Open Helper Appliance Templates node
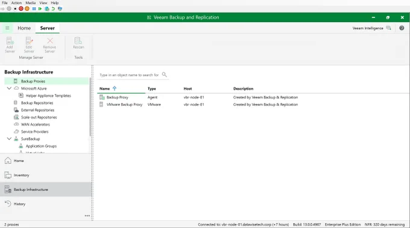 point(48,96)
